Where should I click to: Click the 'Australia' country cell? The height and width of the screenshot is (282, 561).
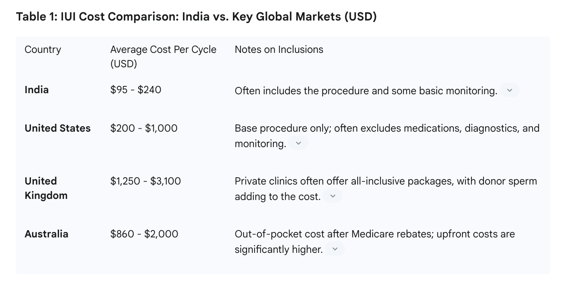[46, 234]
